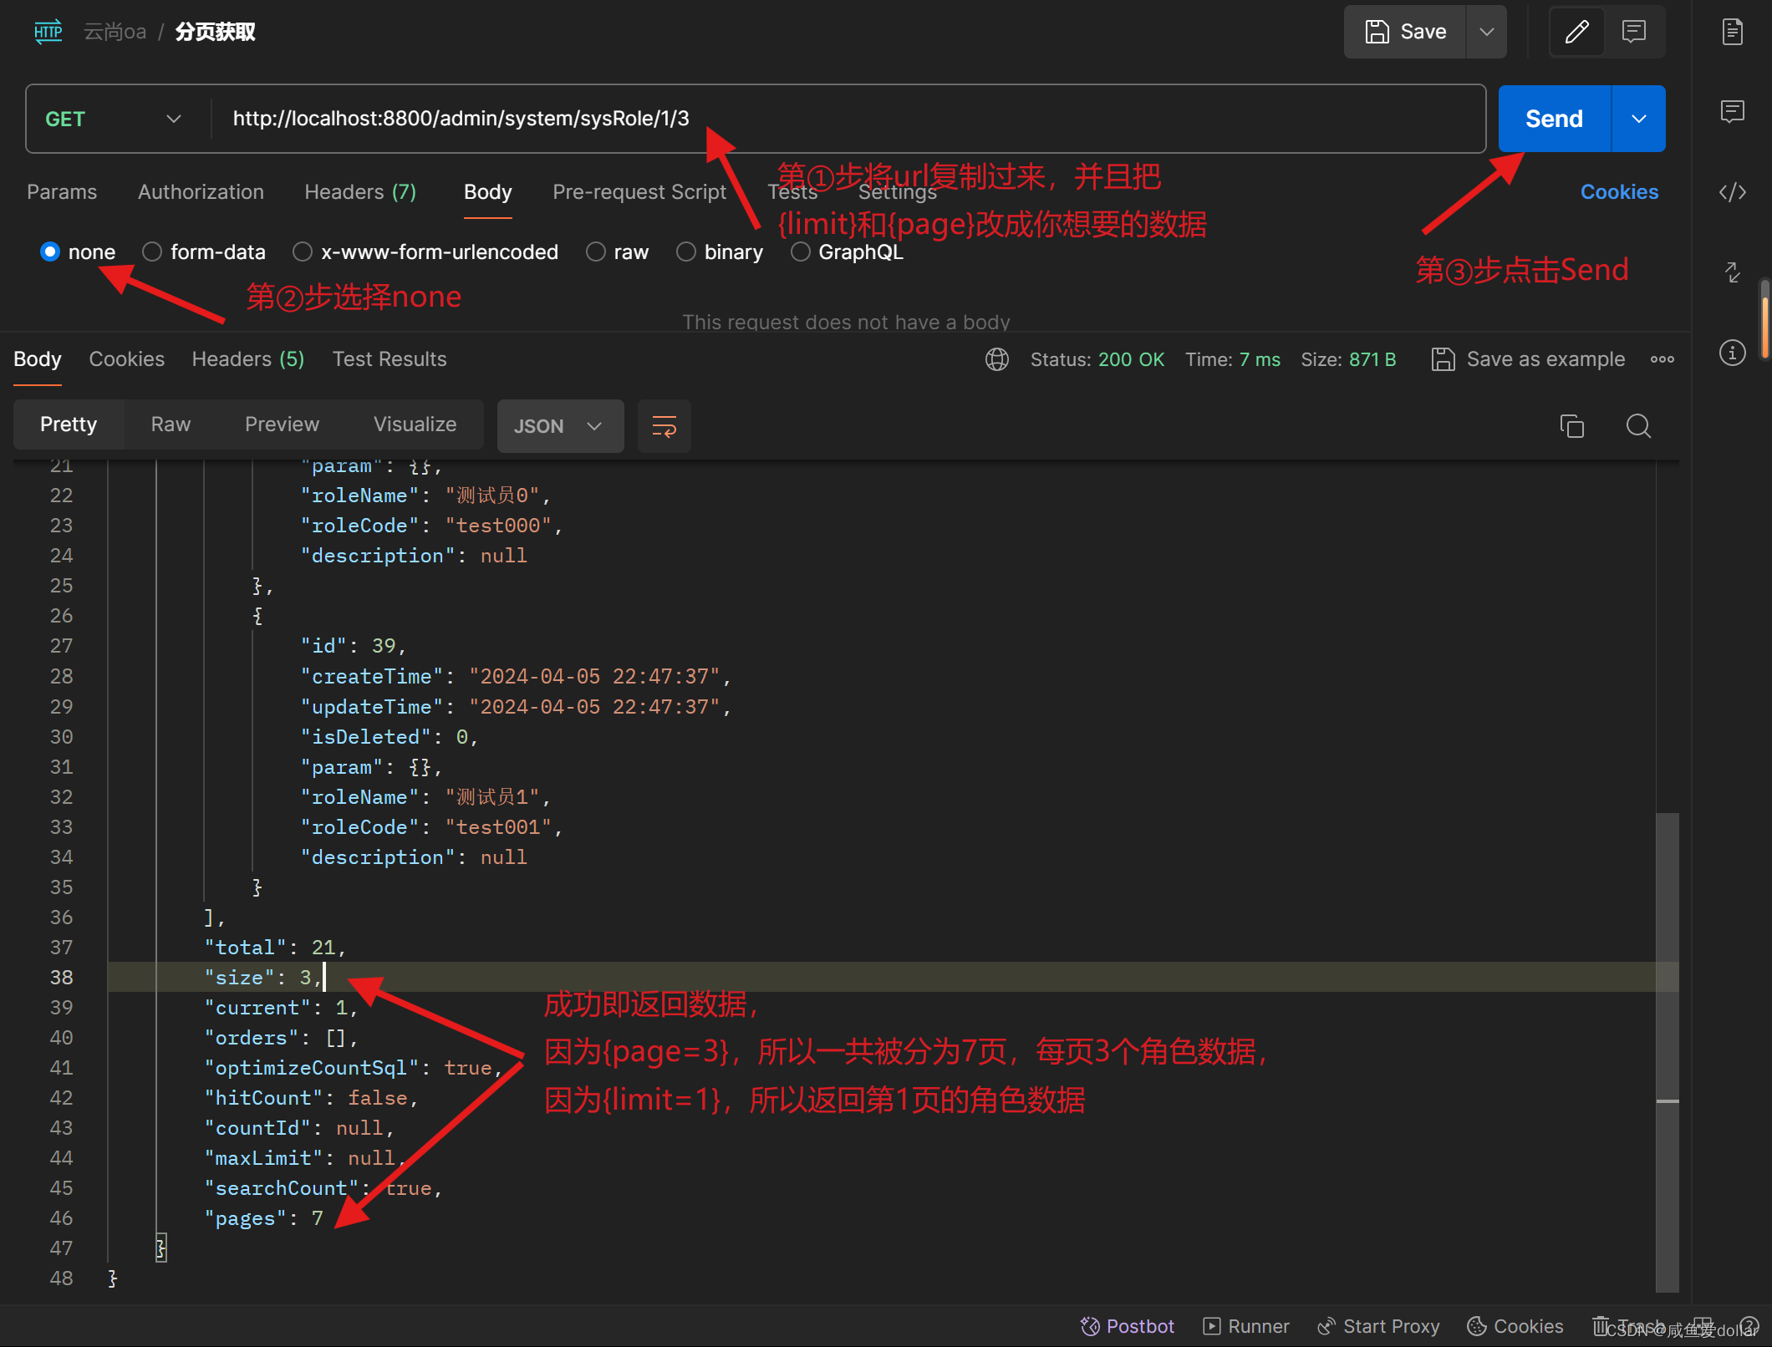Click the "total": 21 line
The image size is (1772, 1347).
(x=275, y=947)
